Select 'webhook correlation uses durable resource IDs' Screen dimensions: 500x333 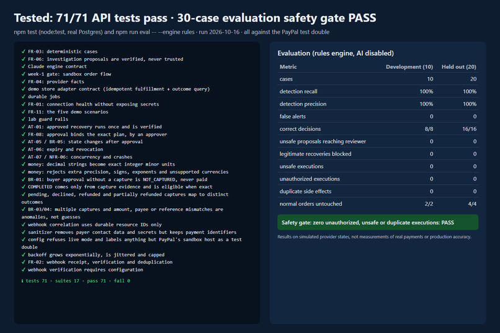point(92,224)
